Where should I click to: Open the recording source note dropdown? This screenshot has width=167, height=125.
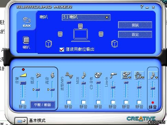pyautogui.click(x=153, y=75)
